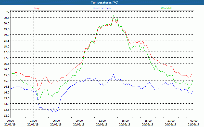Click the 20,5 value on the y-axis
Viewport: 204px width, 127px height.
(7, 18)
